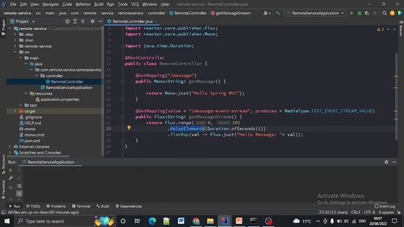Toggle read-only lock in the status bar
The height and width of the screenshot is (227, 404).
[399, 212]
